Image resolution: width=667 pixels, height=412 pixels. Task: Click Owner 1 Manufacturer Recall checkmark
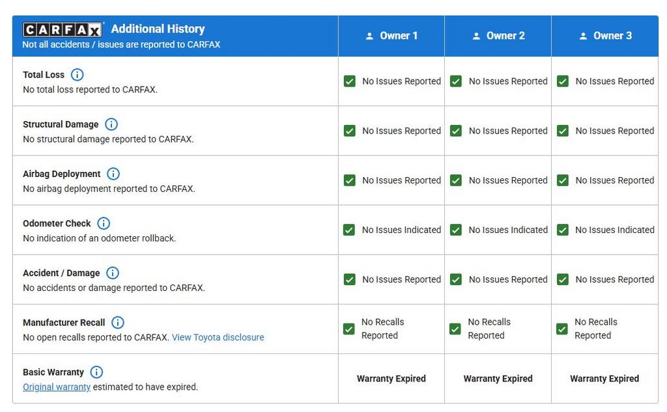(349, 329)
